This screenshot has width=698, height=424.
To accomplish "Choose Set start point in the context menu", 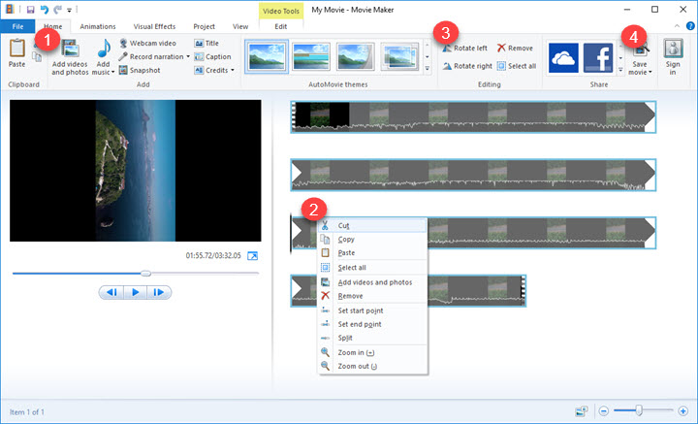I will (372, 310).
